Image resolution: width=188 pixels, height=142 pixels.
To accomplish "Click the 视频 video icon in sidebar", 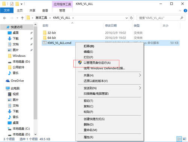I will coord(10,94).
